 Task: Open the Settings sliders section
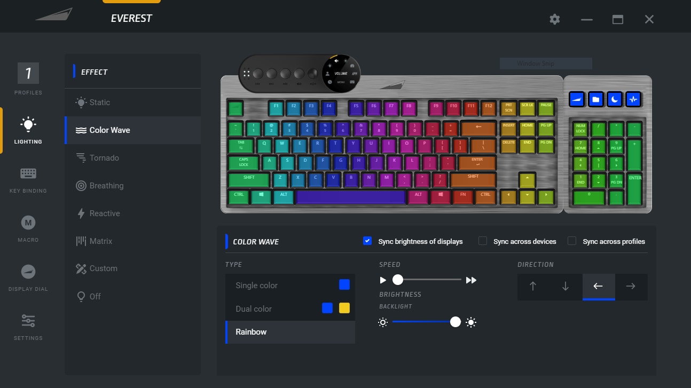click(x=28, y=327)
